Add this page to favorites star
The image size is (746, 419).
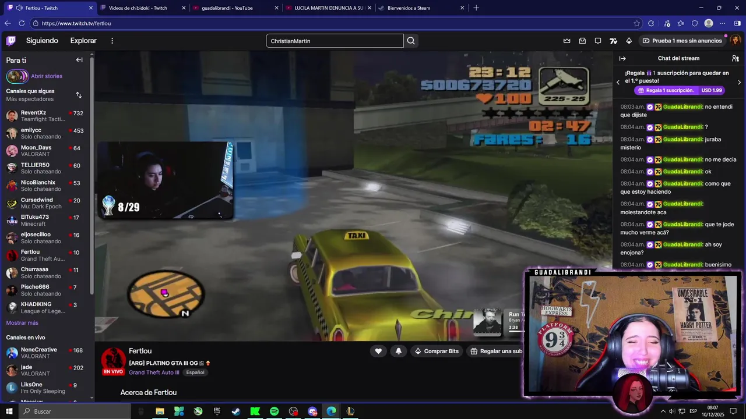tap(636, 23)
